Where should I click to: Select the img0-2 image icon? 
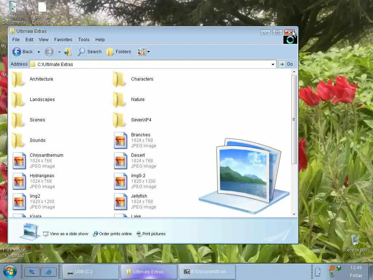click(120, 182)
